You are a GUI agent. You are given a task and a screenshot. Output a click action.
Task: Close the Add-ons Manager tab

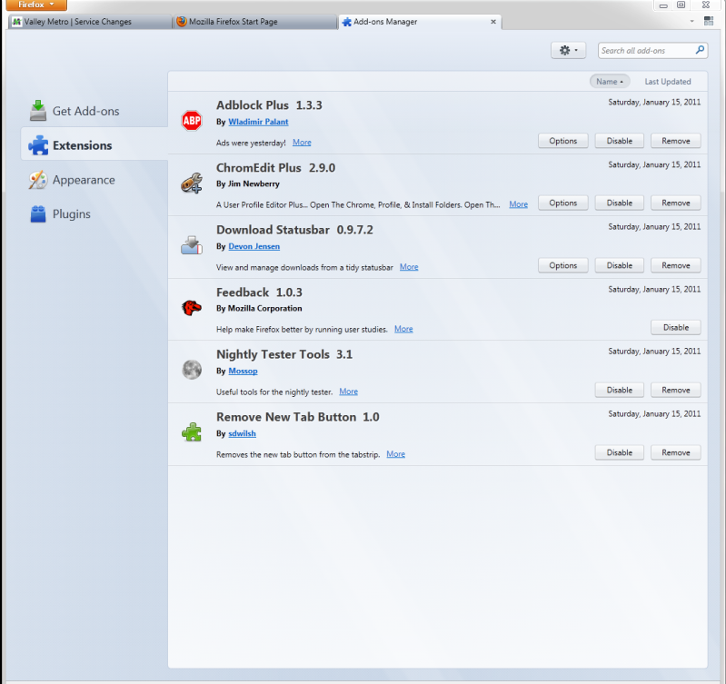[493, 22]
